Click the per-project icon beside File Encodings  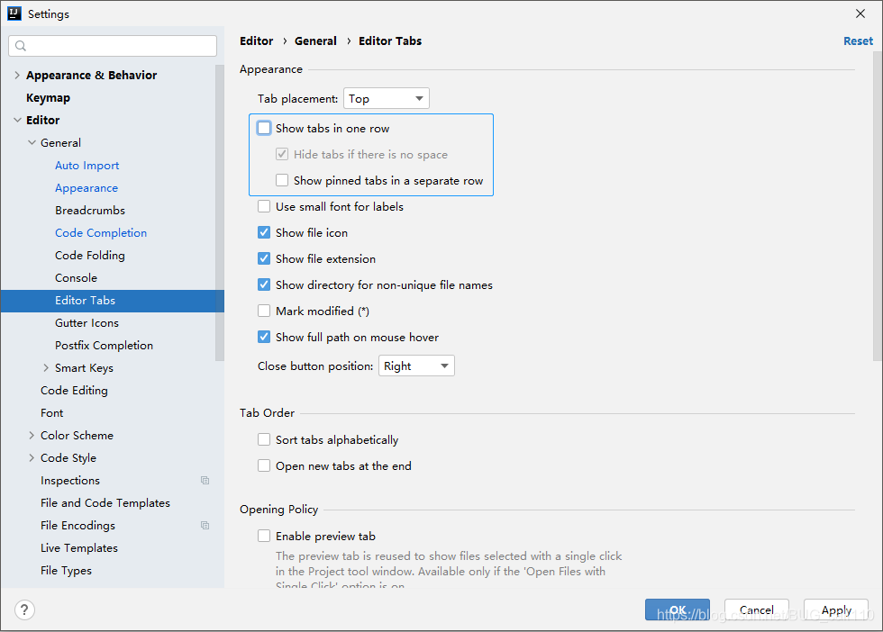coord(205,525)
